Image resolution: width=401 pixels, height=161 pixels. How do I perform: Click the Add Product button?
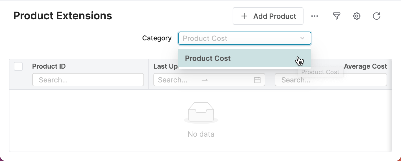point(268,16)
